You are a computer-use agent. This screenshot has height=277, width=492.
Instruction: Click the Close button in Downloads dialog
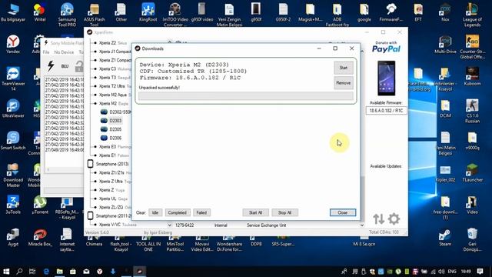coord(343,212)
